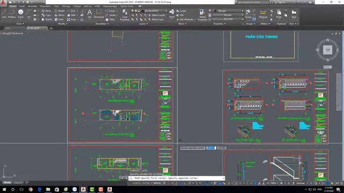Select the Line tool
The image size is (344, 193).
pos(4,13)
